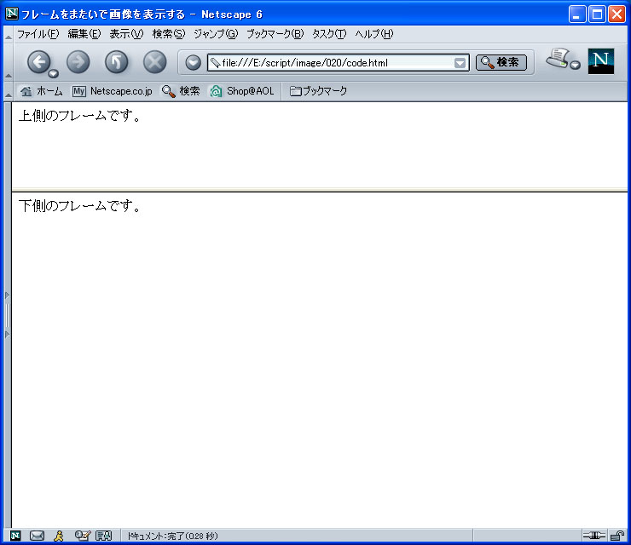Click the text 上側のフレームです。
631x545 pixels.
coord(79,116)
